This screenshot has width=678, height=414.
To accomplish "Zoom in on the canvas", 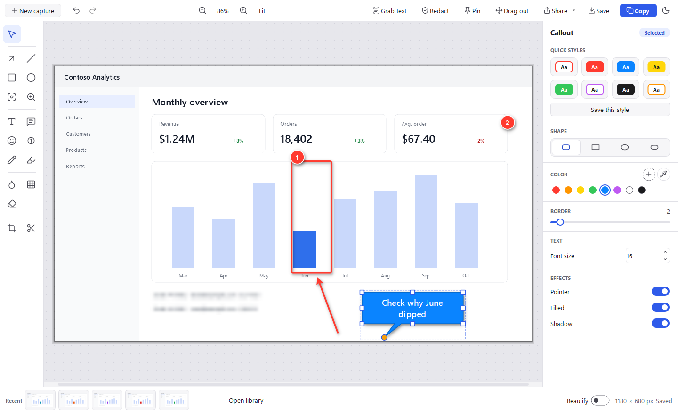I will pos(243,10).
